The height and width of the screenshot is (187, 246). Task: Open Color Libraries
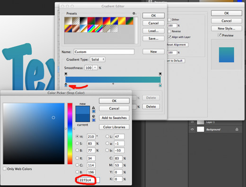[x=114, y=127]
